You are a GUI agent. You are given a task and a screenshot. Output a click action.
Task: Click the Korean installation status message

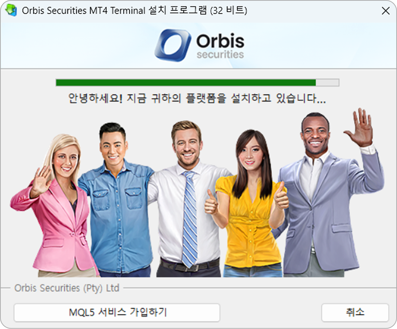197,98
